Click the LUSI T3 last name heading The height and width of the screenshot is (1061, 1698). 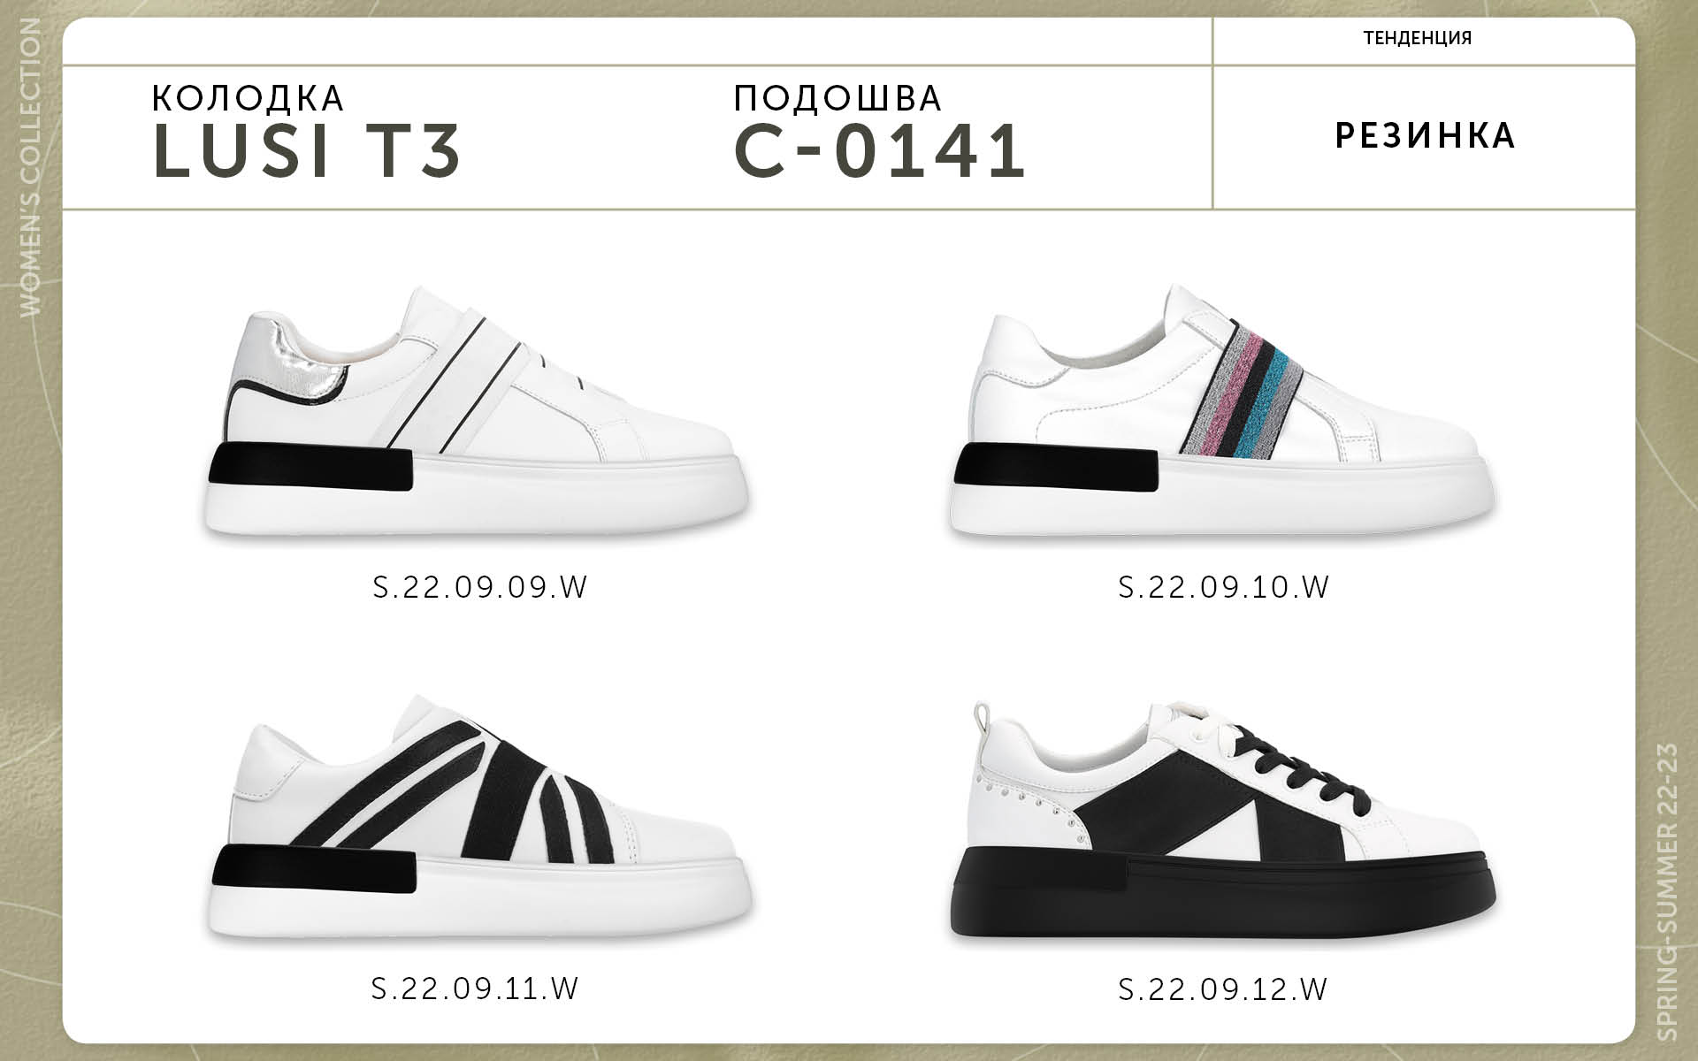pyautogui.click(x=307, y=150)
